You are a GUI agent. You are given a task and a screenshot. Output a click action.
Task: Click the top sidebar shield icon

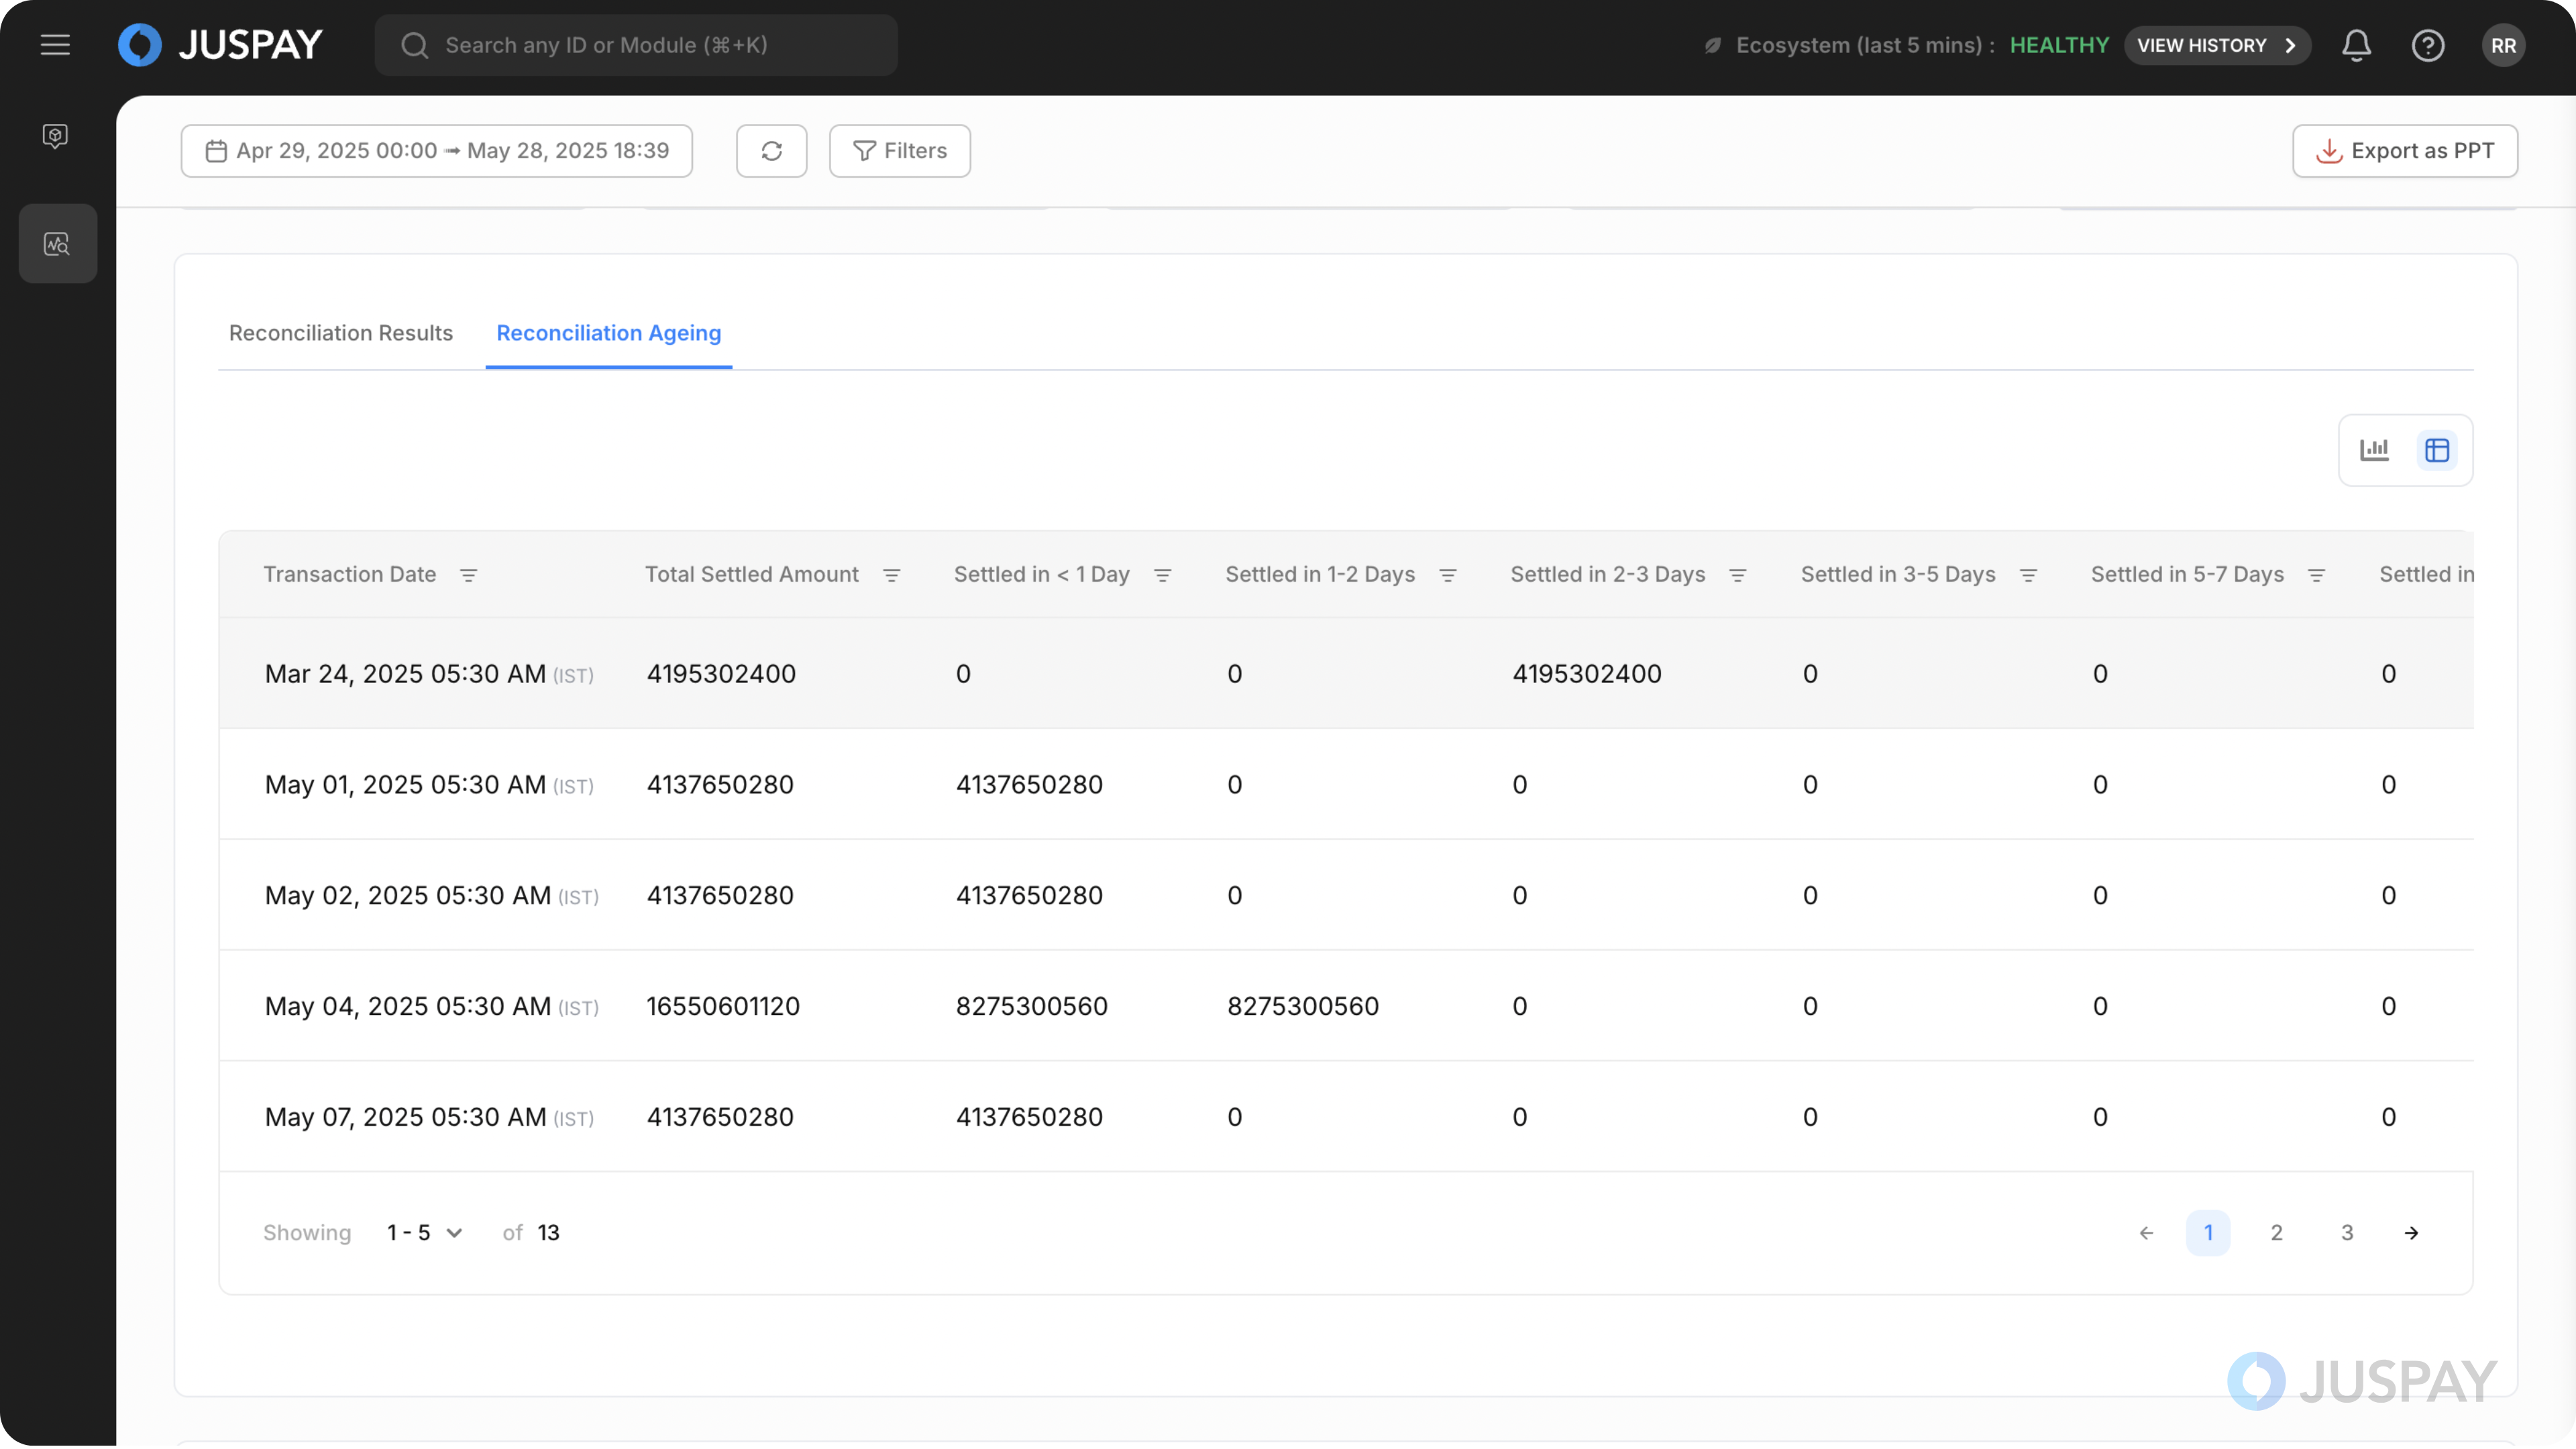point(55,136)
